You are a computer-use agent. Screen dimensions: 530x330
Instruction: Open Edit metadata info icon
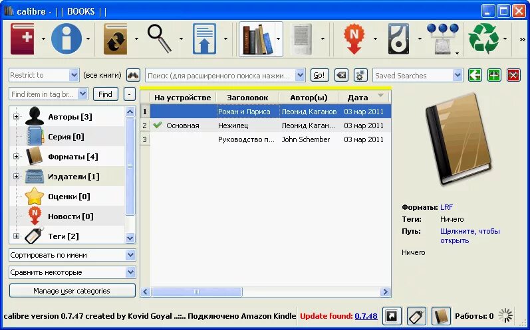pos(66,39)
